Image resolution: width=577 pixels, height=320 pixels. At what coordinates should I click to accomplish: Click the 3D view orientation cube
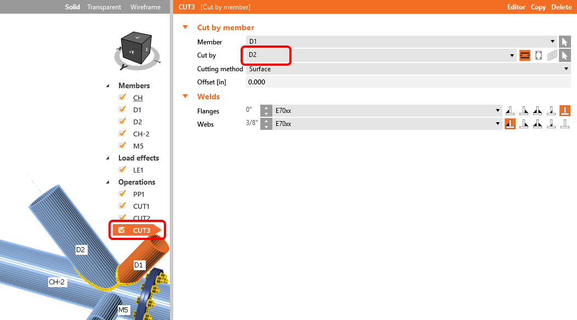(136, 48)
